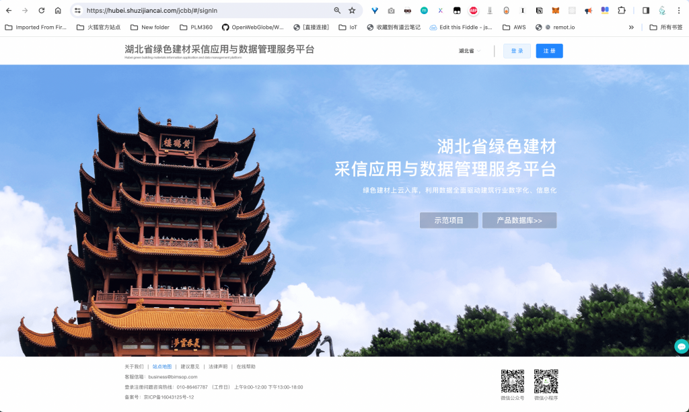Bookmark this page with the star icon
Viewport: 689px width, 412px height.
click(352, 11)
